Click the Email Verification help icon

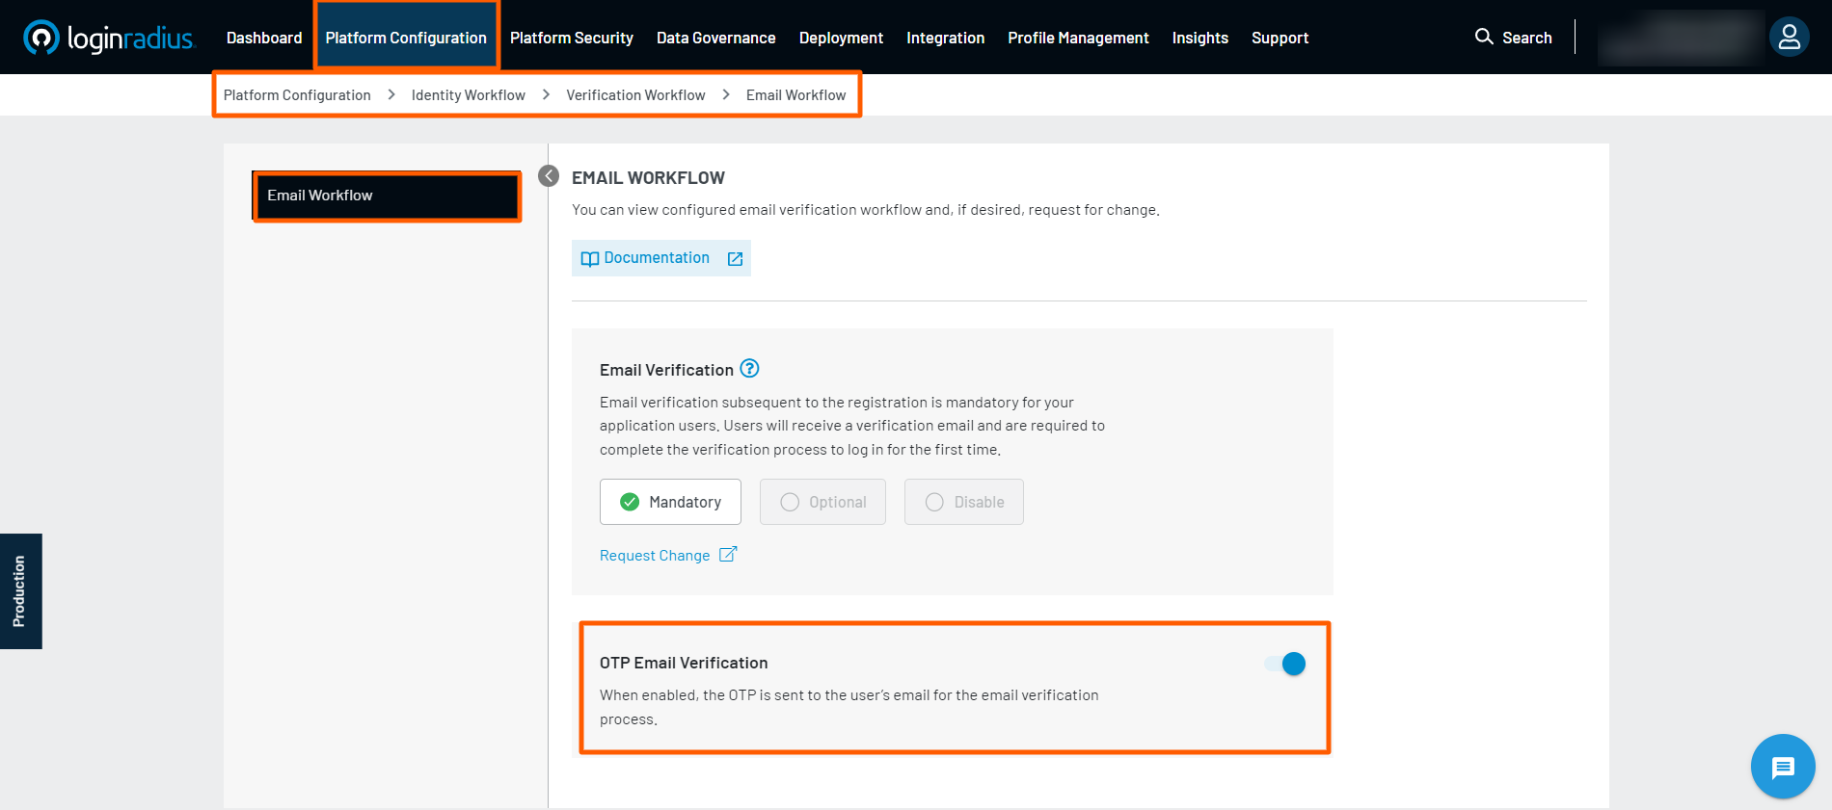pos(749,368)
